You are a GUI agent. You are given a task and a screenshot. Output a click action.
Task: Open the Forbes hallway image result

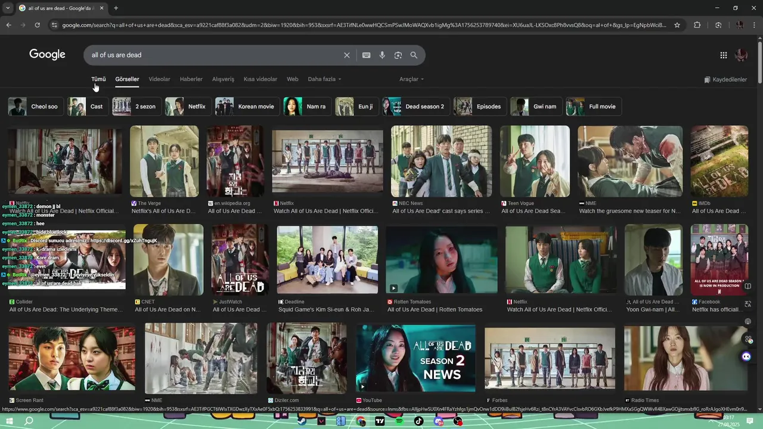(x=550, y=357)
